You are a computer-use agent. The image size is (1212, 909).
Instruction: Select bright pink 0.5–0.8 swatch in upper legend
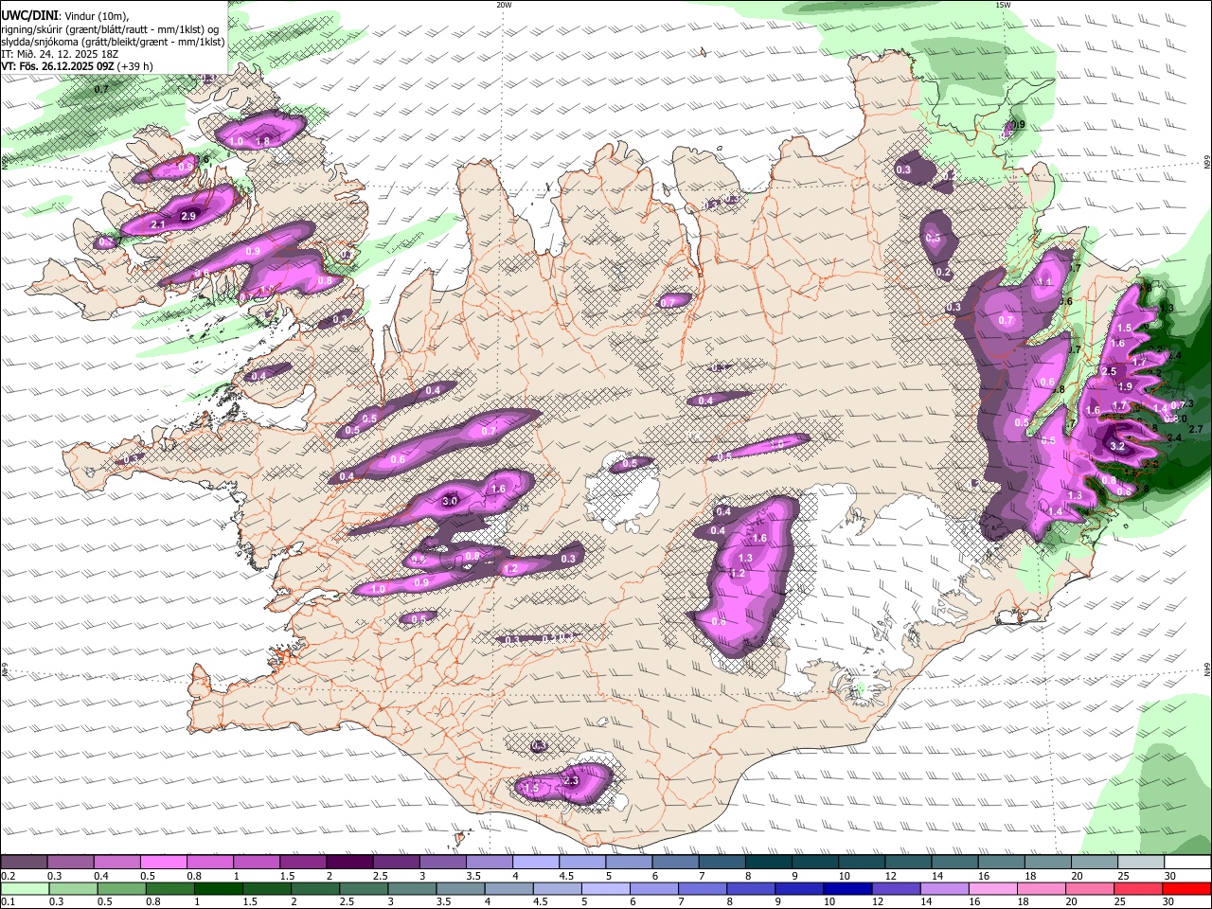point(163,863)
